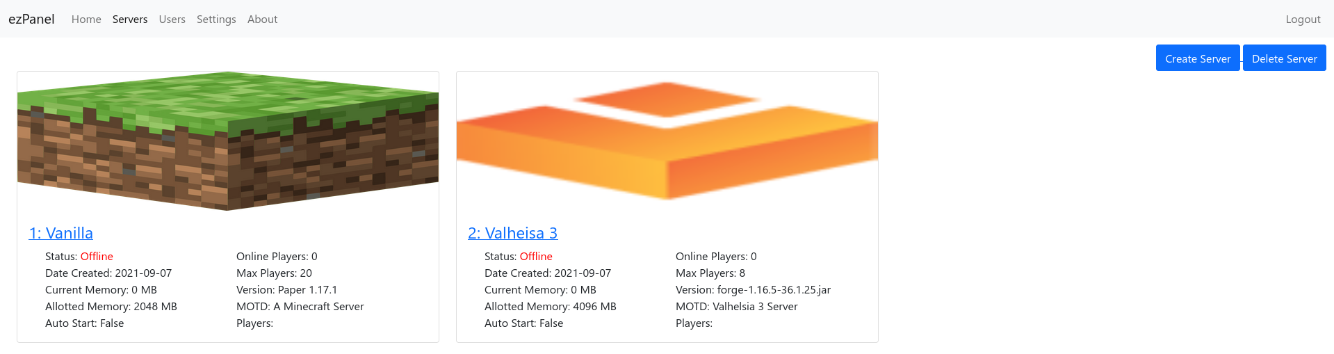Open the '2: Valheisa 3' server link
Screen dimensions: 1334x354
513,233
